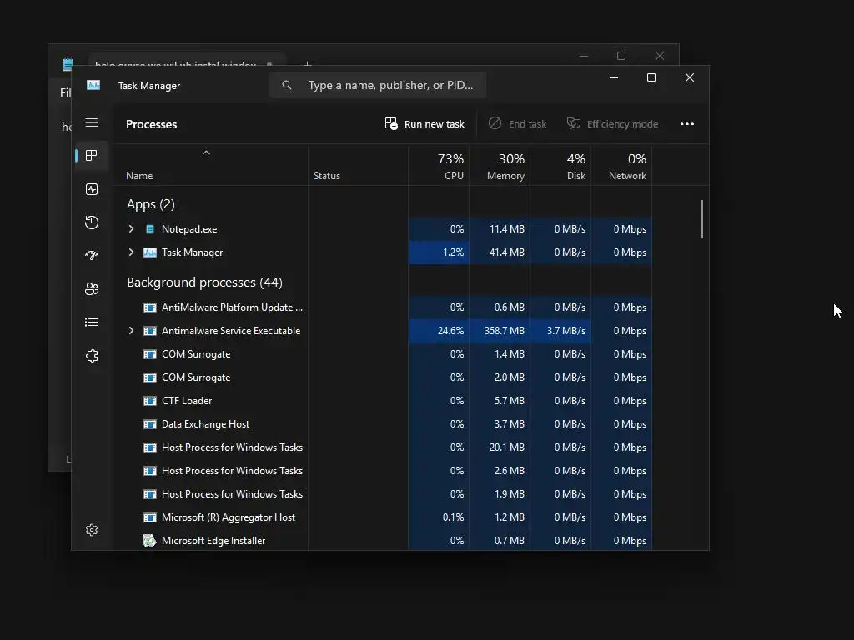Image resolution: width=854 pixels, height=640 pixels.
Task: Select the CTF Loader row
Action: pos(382,401)
